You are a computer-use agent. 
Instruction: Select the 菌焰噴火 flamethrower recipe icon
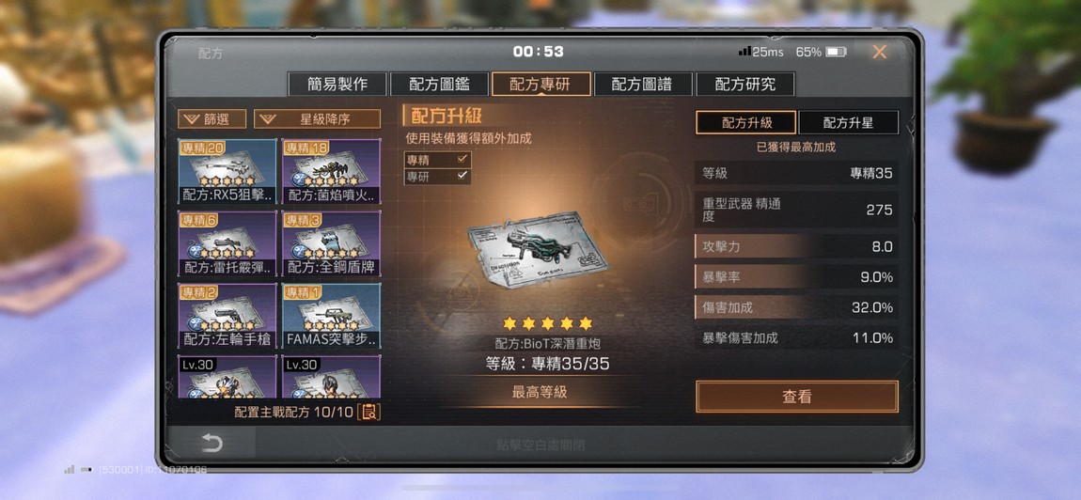point(331,171)
